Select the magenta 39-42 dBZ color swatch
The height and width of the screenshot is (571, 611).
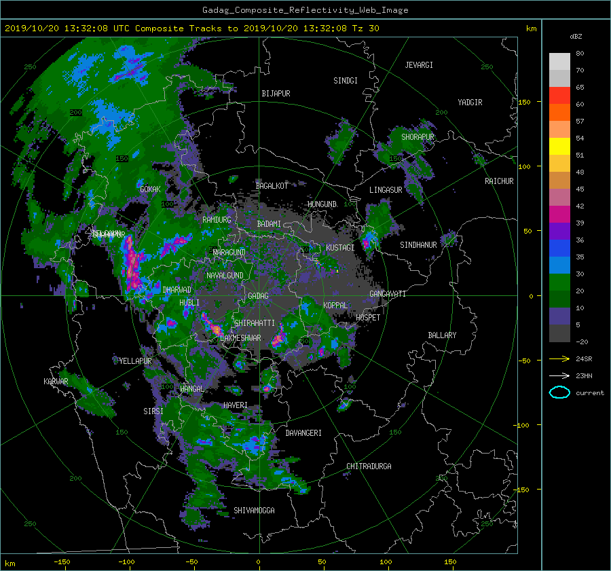coord(559,215)
